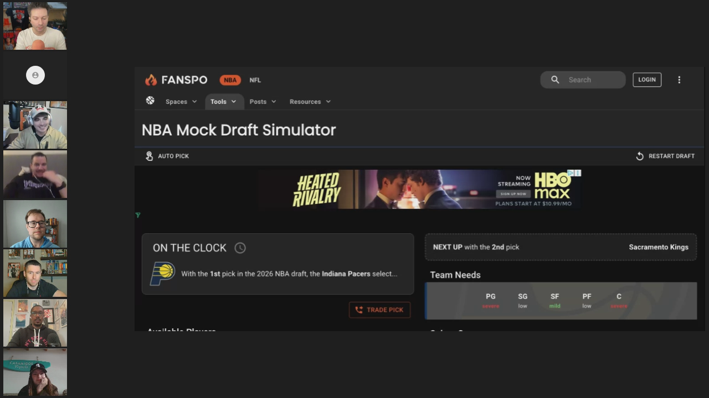Image resolution: width=709 pixels, height=398 pixels.
Task: Click the LOGIN button
Action: 647,80
